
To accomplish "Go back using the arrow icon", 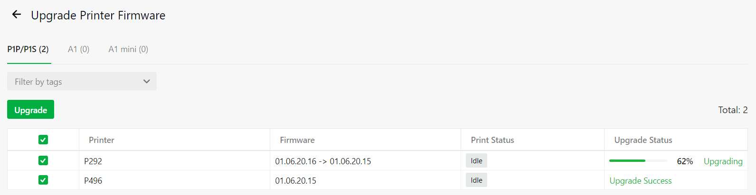I will point(17,15).
